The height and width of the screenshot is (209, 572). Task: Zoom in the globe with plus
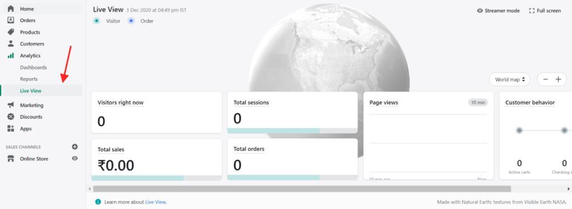[x=558, y=79]
